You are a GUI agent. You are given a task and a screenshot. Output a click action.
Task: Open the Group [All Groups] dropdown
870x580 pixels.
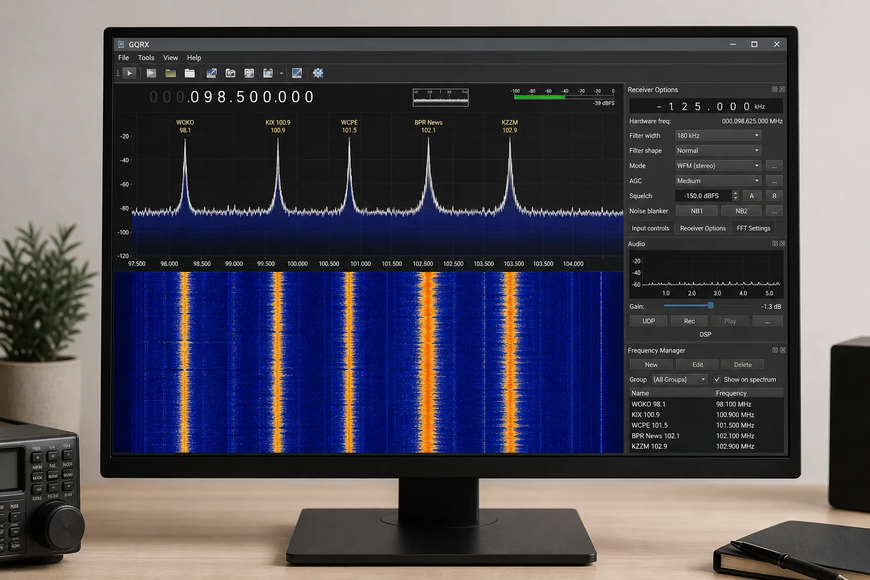click(680, 379)
